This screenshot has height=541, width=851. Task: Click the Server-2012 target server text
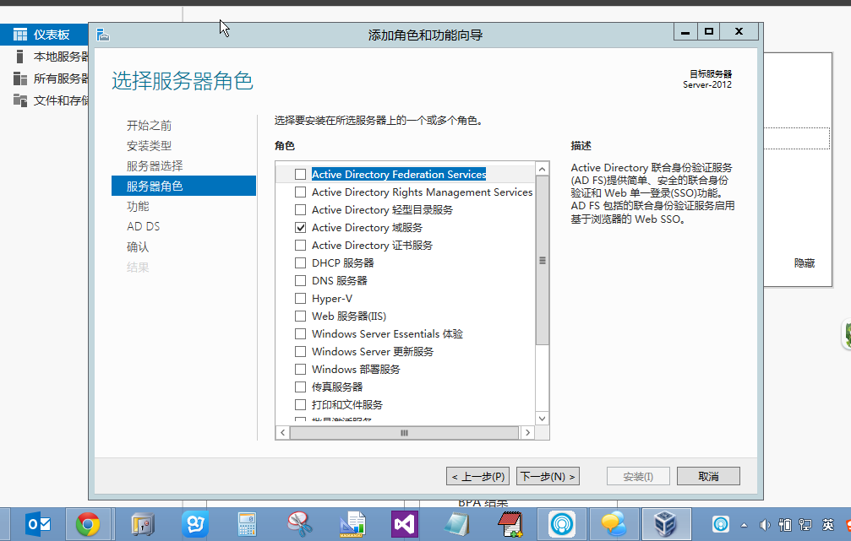pos(707,84)
